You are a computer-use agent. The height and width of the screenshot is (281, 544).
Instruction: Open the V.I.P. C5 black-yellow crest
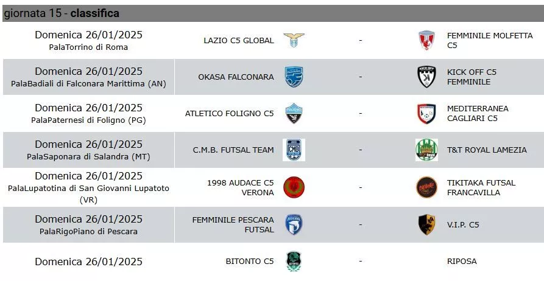(x=426, y=224)
